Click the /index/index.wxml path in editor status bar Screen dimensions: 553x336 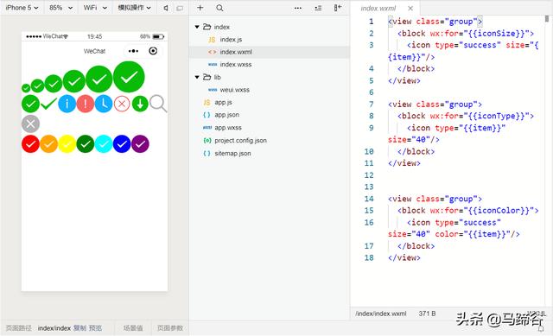tap(381, 314)
